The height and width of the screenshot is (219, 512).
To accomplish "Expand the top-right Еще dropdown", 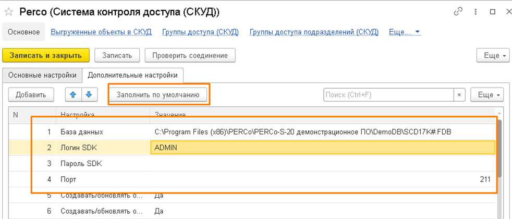I will (492, 55).
